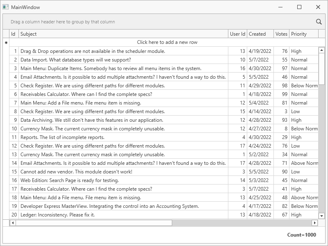The image size is (328, 246).
Task: Open the search panel magnifier icon
Action: [x=319, y=22]
